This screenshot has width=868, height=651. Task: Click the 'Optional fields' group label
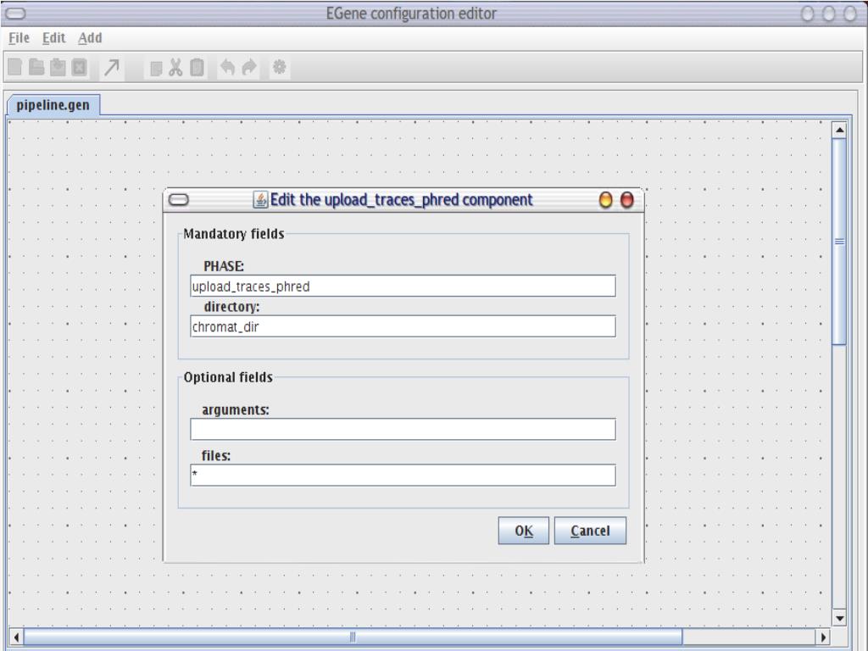tap(228, 377)
